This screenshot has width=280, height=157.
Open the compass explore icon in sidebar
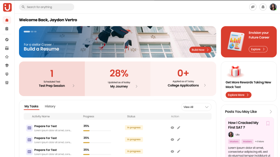[x=7, y=40]
